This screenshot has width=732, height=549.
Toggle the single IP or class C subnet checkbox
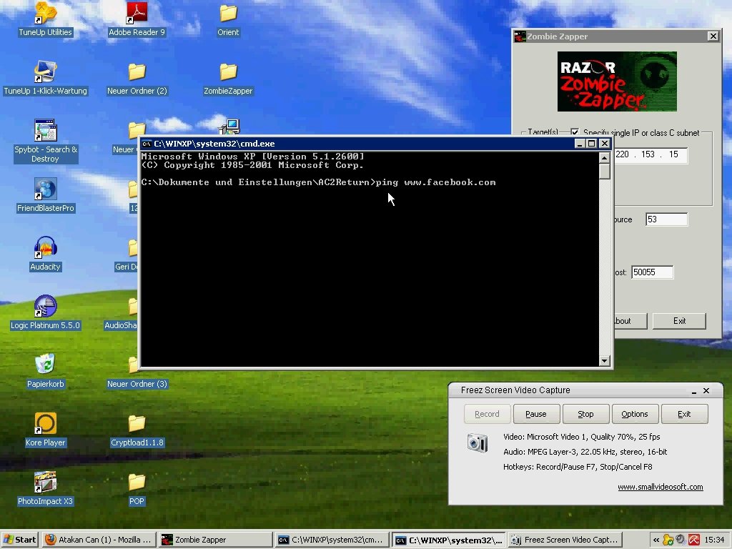575,132
